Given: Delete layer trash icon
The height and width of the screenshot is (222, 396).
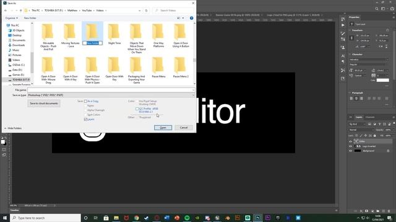Looking at the screenshot, I should point(389,211).
